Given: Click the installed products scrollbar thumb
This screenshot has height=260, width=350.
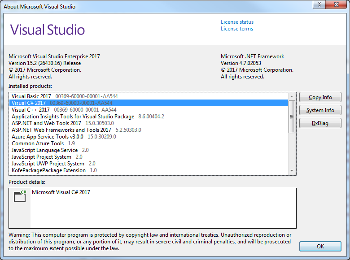Looking at the screenshot, I should point(292,117).
